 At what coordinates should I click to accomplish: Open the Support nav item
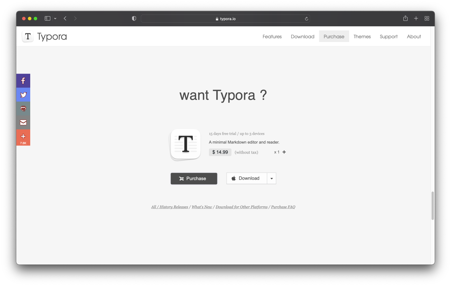(x=389, y=37)
